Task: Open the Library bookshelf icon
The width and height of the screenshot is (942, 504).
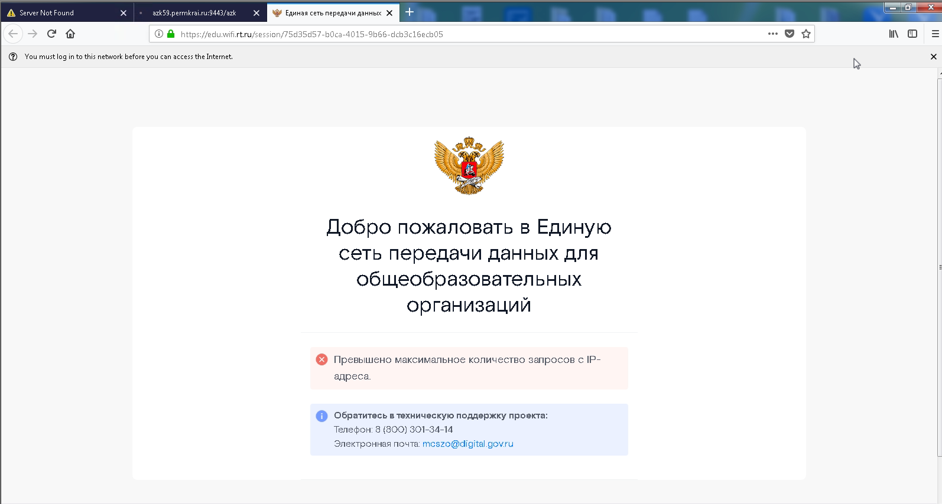Action: [894, 34]
